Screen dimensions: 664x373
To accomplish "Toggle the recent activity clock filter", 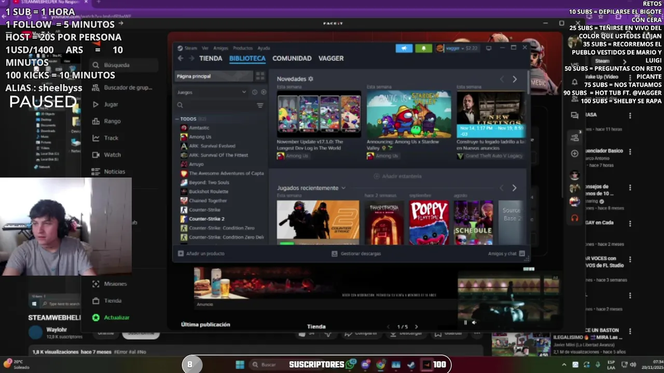I will point(254,92).
